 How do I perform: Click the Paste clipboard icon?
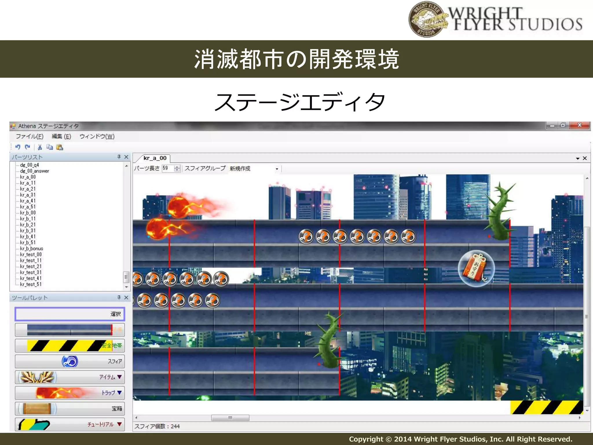click(60, 147)
